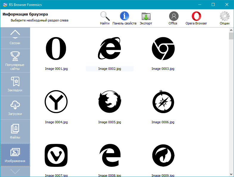Select the Yandex Browser logo thumbnail
The width and height of the screenshot is (234, 177).
pos(56,102)
